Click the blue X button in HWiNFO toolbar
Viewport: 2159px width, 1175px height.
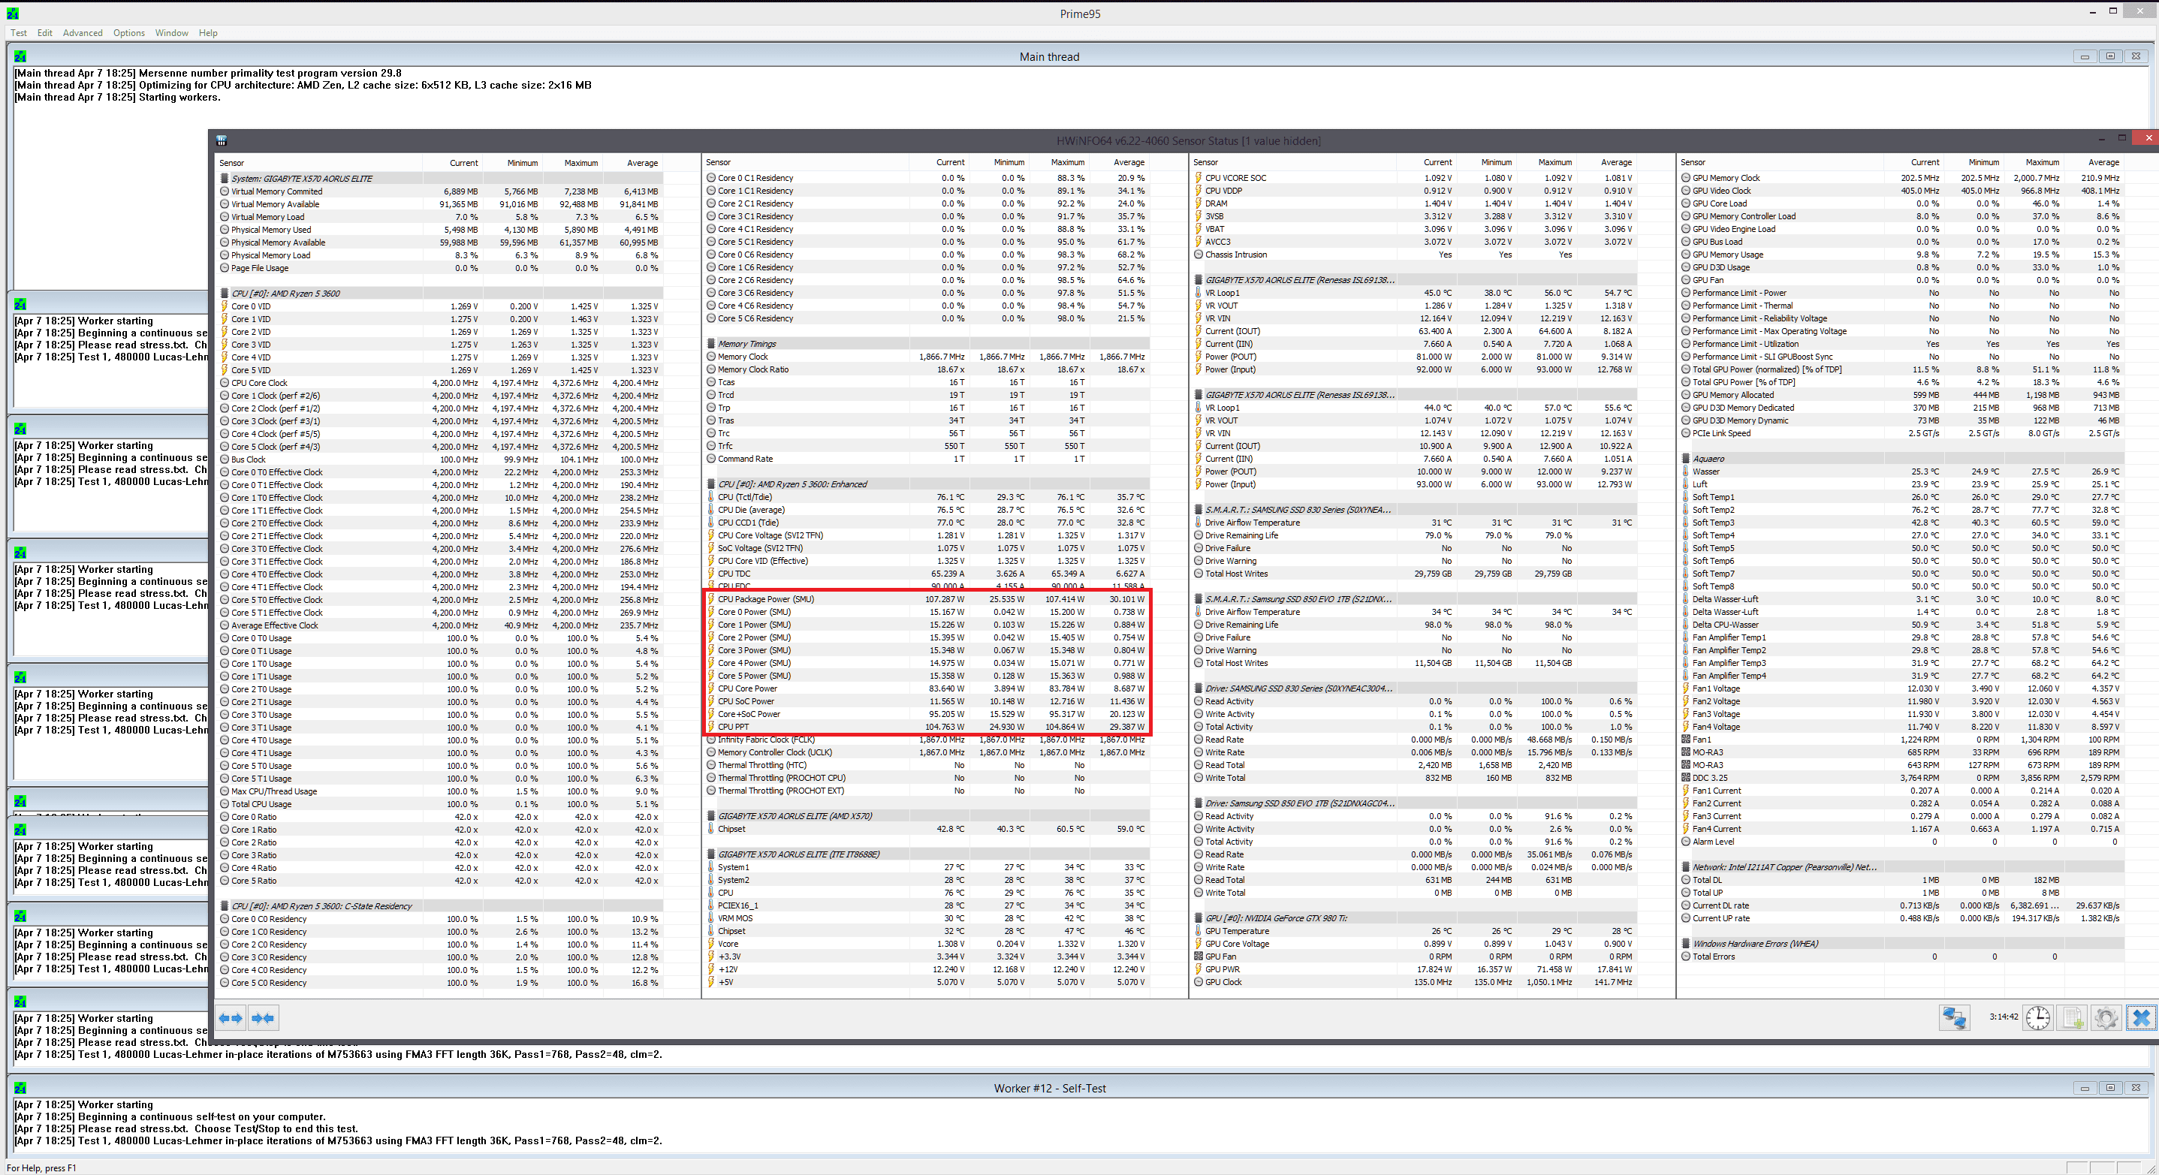(2140, 1017)
